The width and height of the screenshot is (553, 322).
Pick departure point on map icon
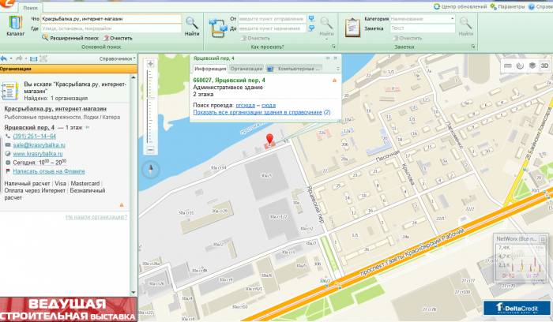pyautogui.click(x=311, y=18)
